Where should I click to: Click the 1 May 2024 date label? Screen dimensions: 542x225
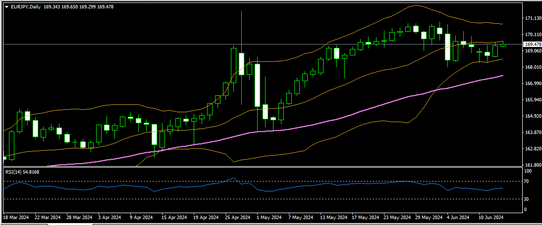click(269, 218)
